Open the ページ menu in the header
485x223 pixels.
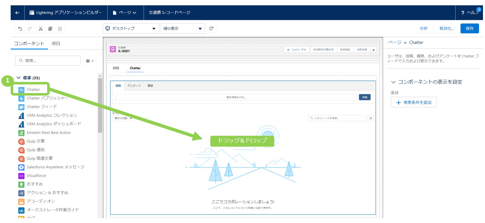125,13
